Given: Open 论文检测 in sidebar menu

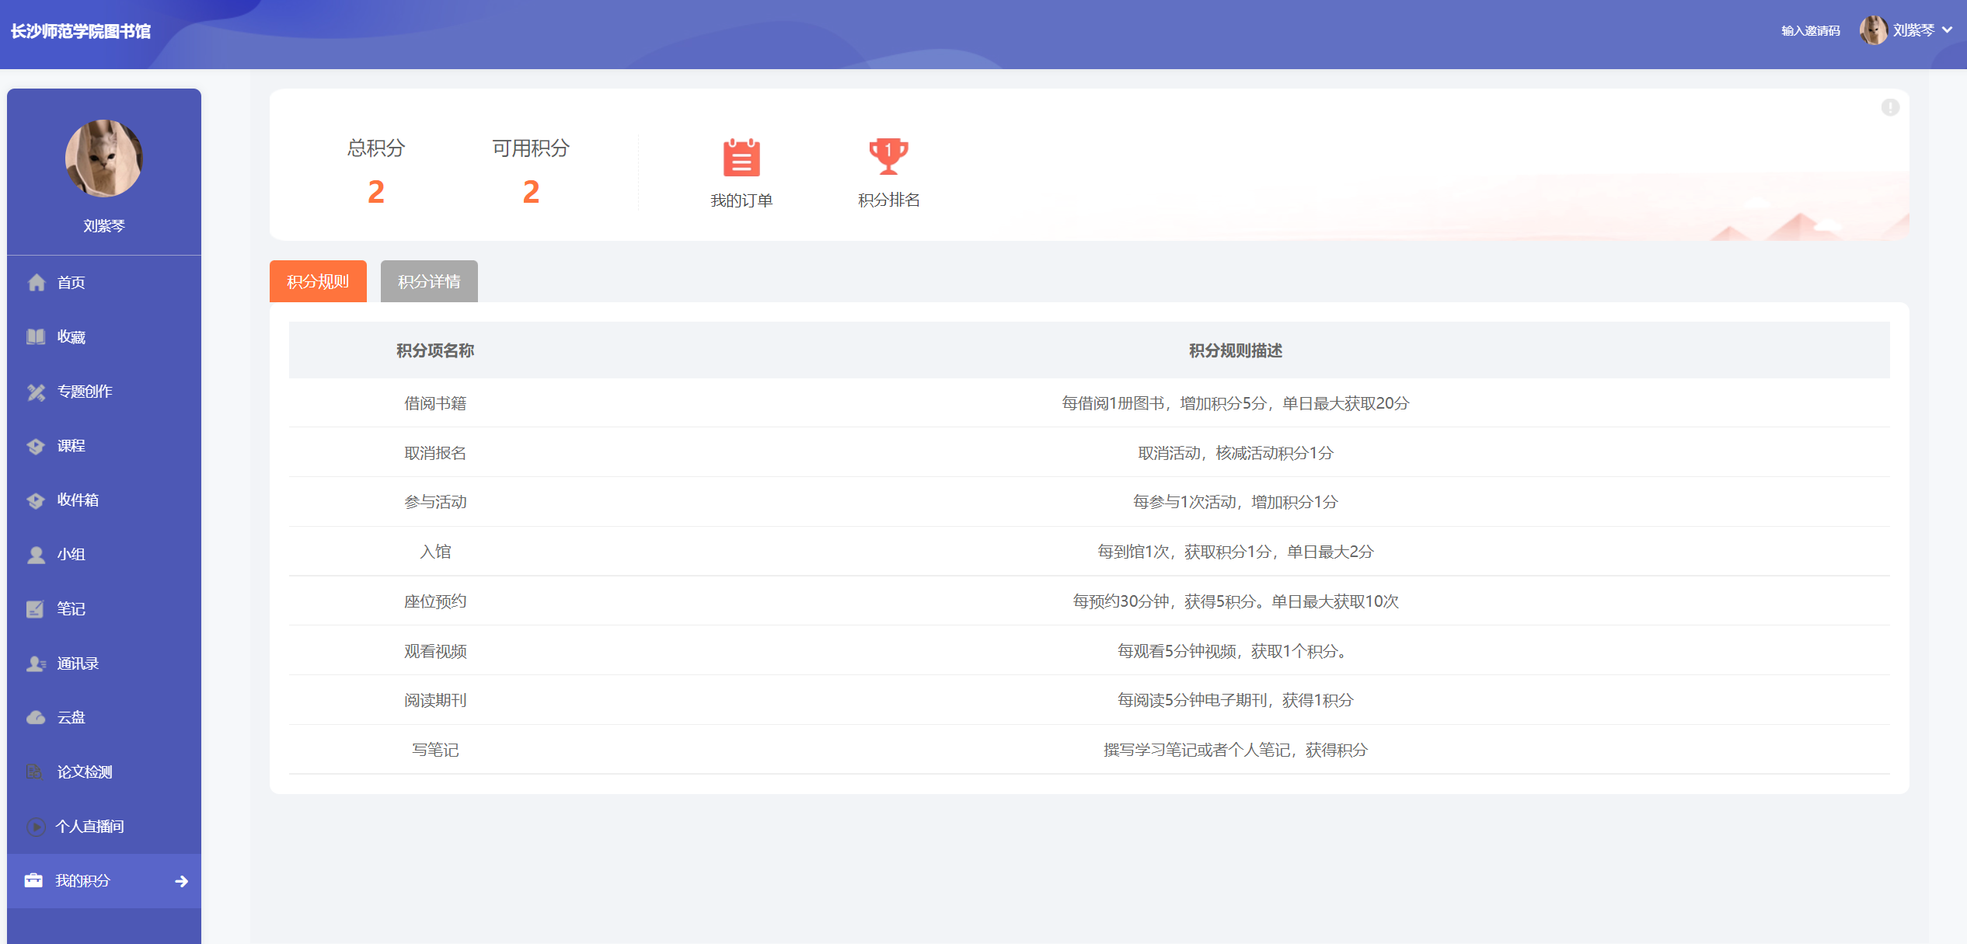Looking at the screenshot, I should (85, 772).
